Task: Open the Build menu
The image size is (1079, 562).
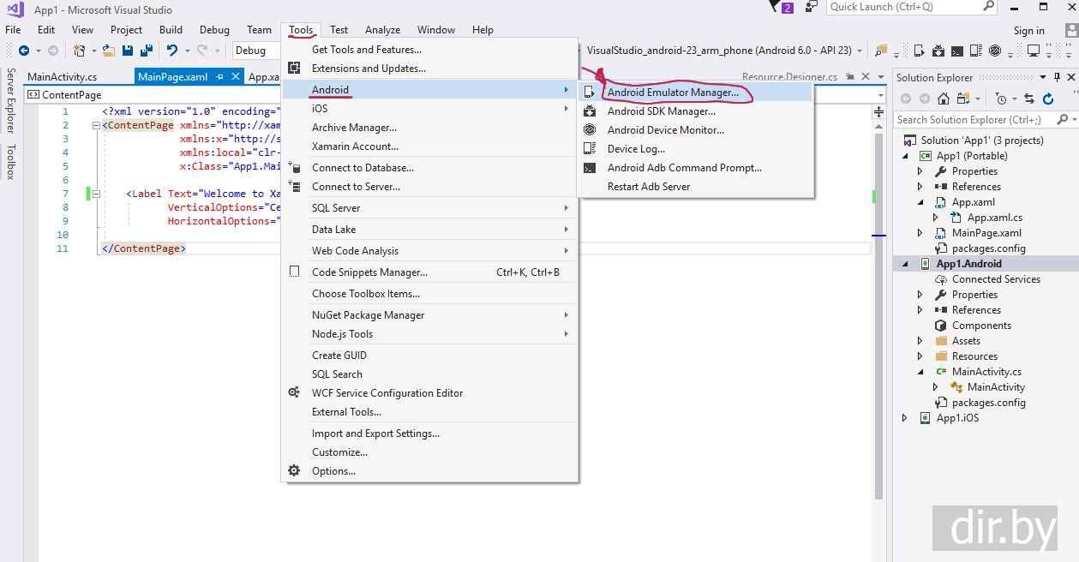Action: pos(171,29)
